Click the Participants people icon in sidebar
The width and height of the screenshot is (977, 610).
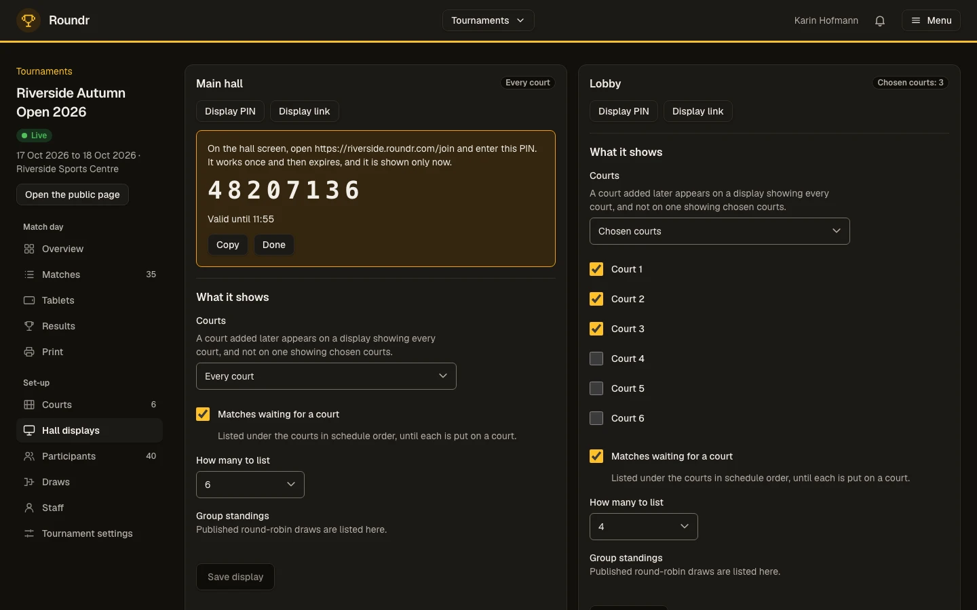(29, 456)
